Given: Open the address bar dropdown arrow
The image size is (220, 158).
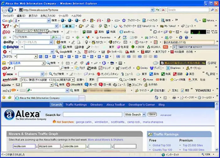Looking at the screenshot, I should (x=152, y=10).
